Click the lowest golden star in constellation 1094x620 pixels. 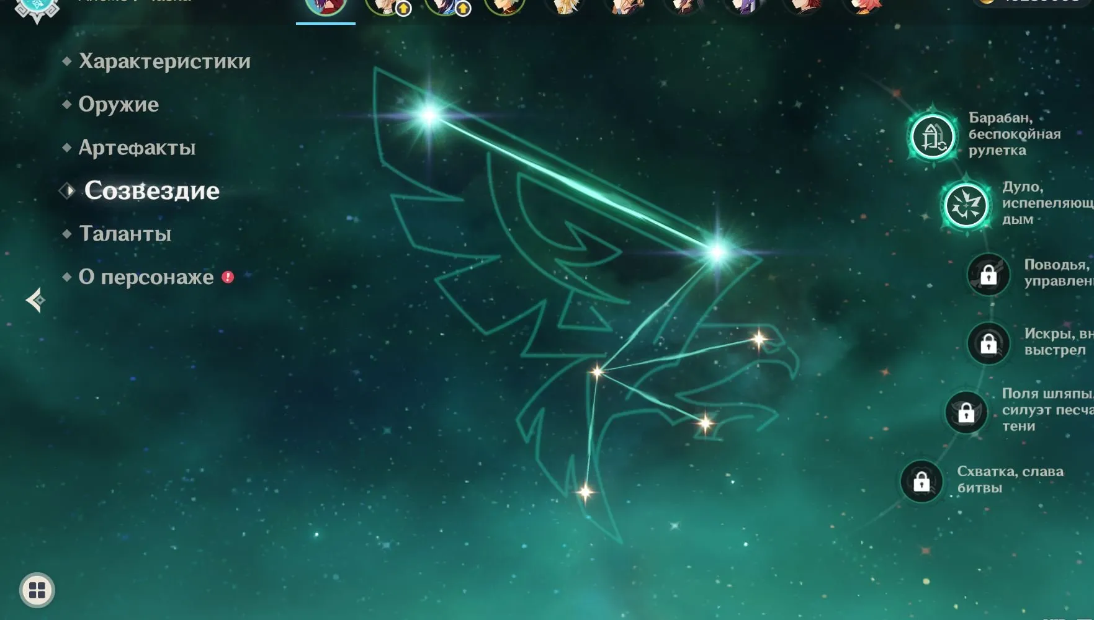click(585, 492)
